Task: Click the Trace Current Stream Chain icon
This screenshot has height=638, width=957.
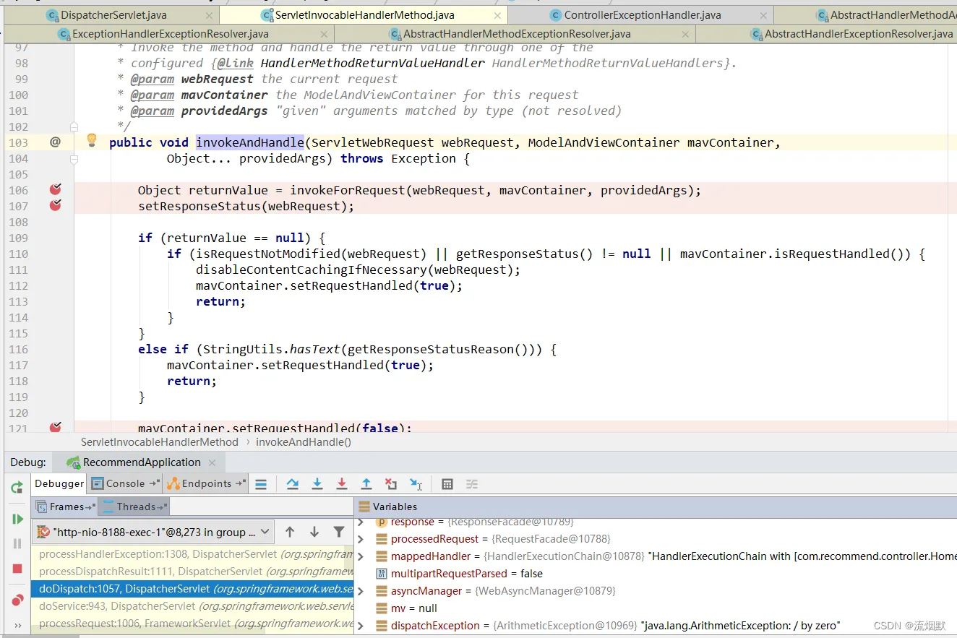Action: [x=472, y=484]
